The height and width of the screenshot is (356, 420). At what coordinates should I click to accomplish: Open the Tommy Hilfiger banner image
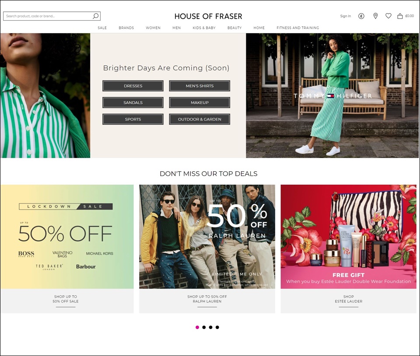(332, 95)
